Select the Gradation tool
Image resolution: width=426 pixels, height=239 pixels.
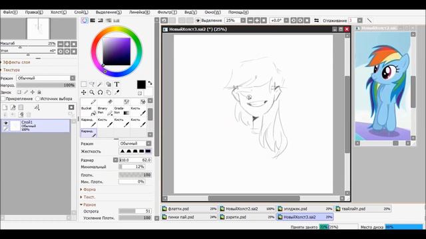121,111
